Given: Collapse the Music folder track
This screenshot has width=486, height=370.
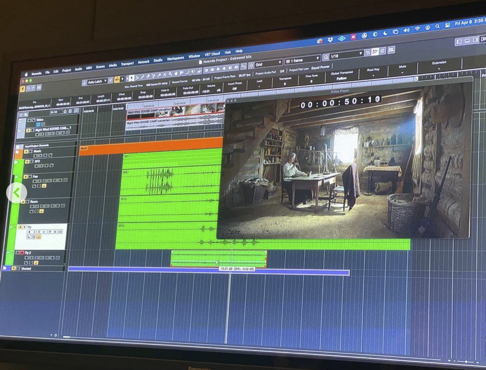Looking at the screenshot, I should pos(17,152).
